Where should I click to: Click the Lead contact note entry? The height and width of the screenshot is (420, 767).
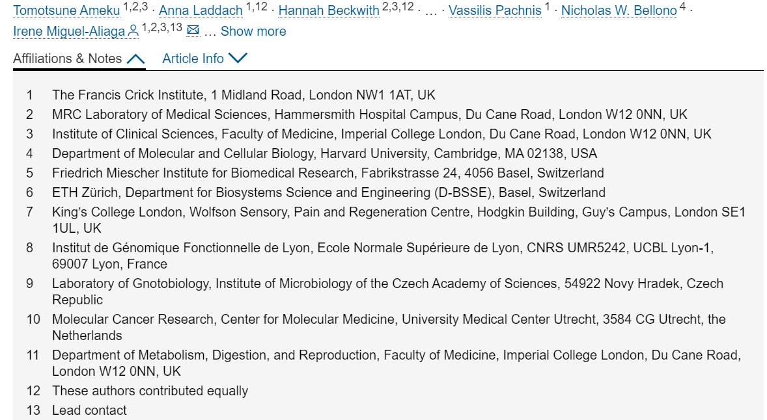point(89,410)
